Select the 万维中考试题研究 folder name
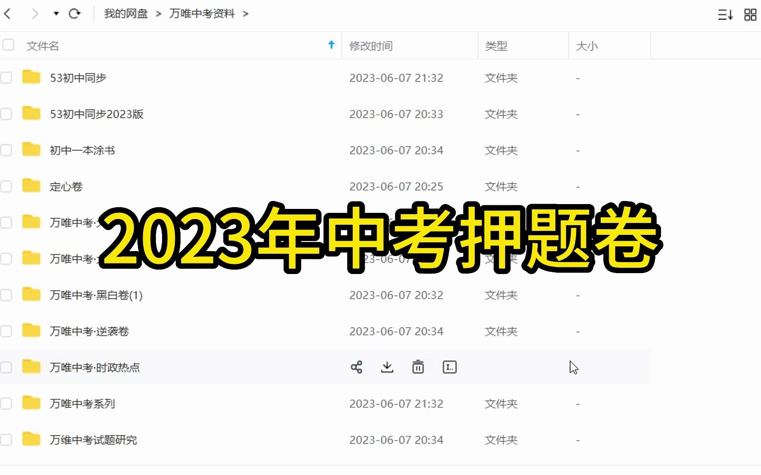Image resolution: width=761 pixels, height=475 pixels. (93, 440)
